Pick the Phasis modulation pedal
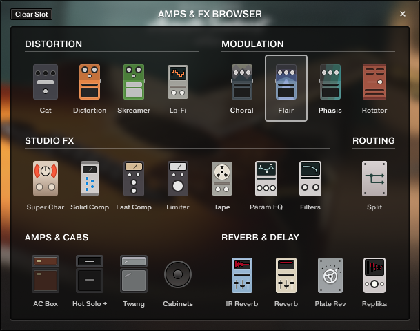This screenshot has height=331, width=420. pyautogui.click(x=330, y=83)
